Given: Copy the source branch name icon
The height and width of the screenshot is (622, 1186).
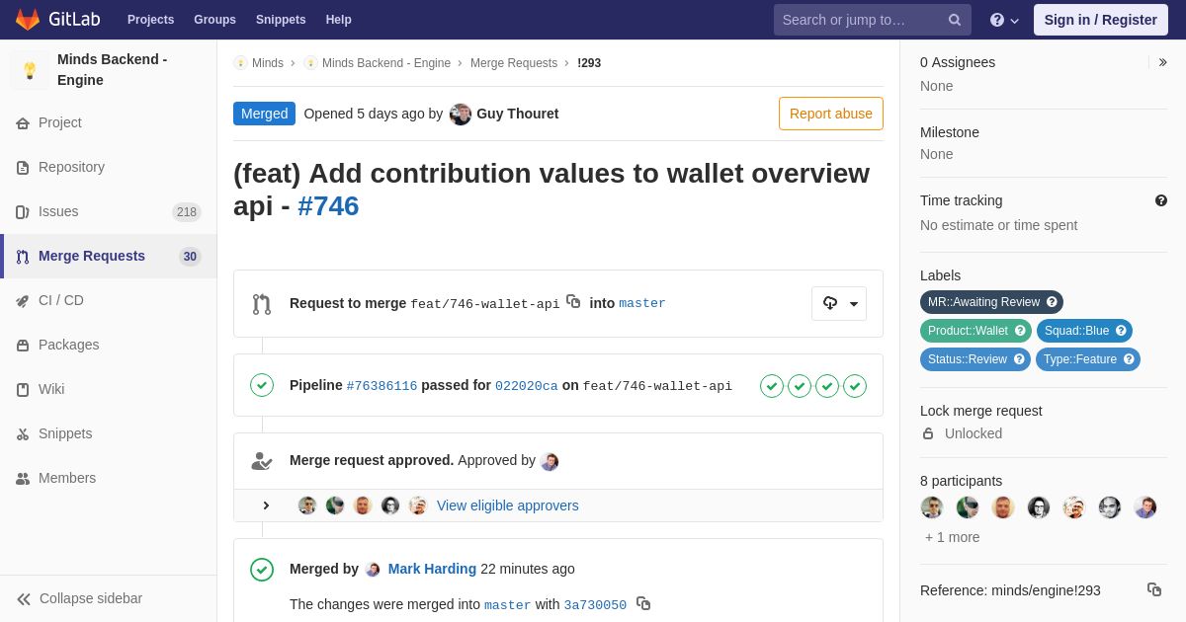Looking at the screenshot, I should (573, 301).
